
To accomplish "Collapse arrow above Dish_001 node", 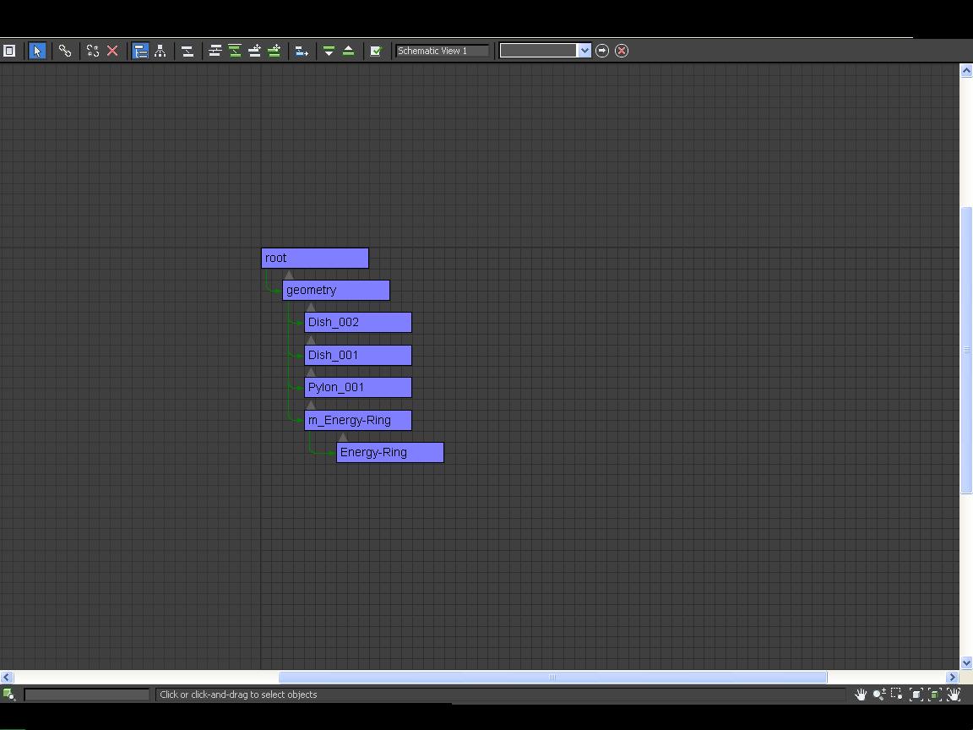I will pos(311,340).
